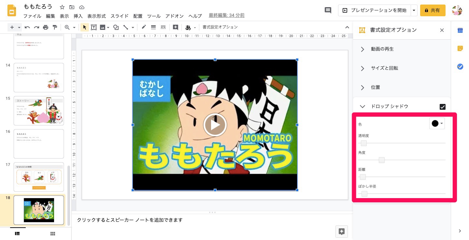Image resolution: width=469 pixels, height=240 pixels.
Task: Uncheck the ドロップ シャドウ checkbox
Action: click(x=442, y=107)
